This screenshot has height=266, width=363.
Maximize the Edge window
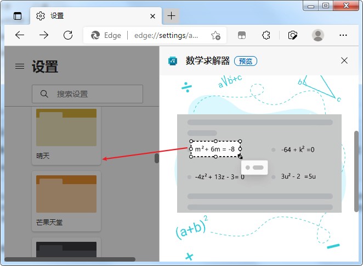326,6
